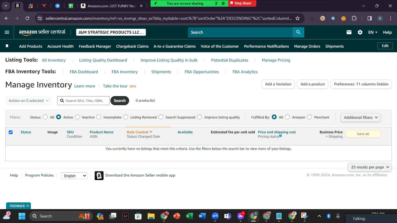Open Microsoft Teams from the taskbar
Viewport: 397px width, 223px height.
click(228, 216)
